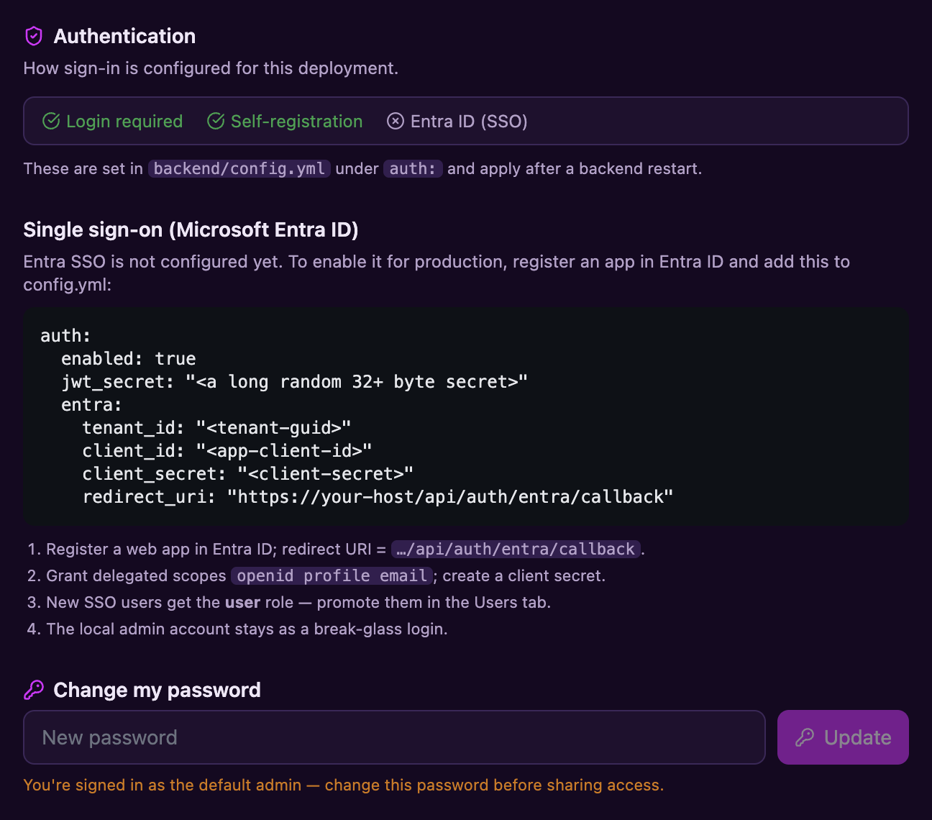Click the Entra ID (SSO) disabled icon
The width and height of the screenshot is (932, 820).
396,121
